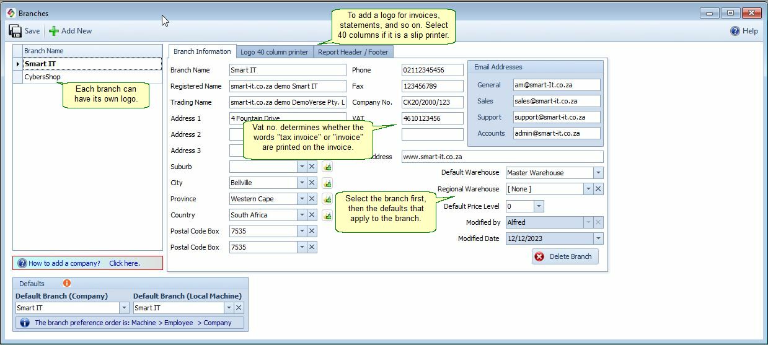
Task: Open map lookup icon beside Province
Action: pos(327,199)
